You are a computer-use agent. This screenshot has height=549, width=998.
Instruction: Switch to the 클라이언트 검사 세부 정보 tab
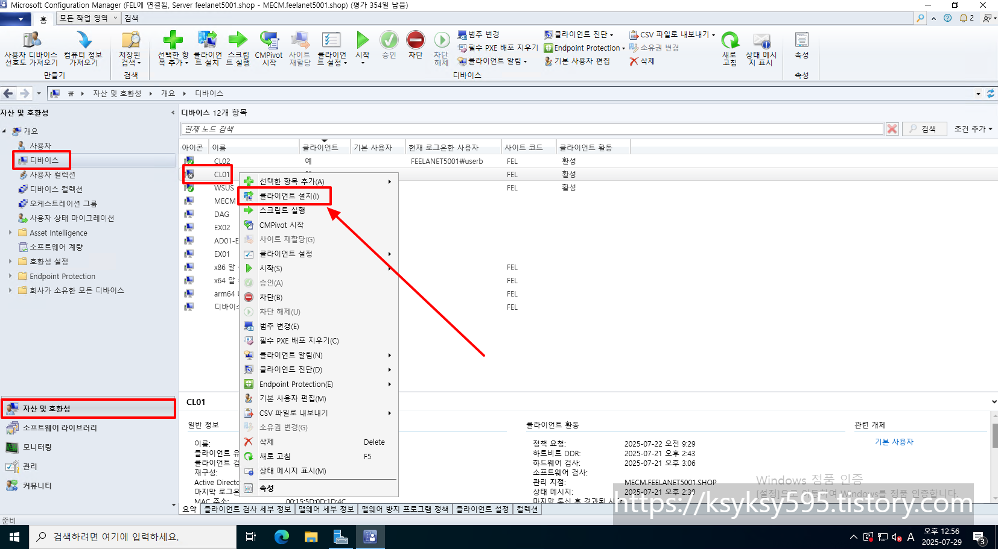(x=247, y=509)
